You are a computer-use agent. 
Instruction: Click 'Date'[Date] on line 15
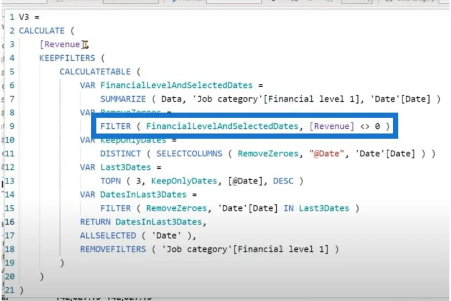click(x=248, y=208)
